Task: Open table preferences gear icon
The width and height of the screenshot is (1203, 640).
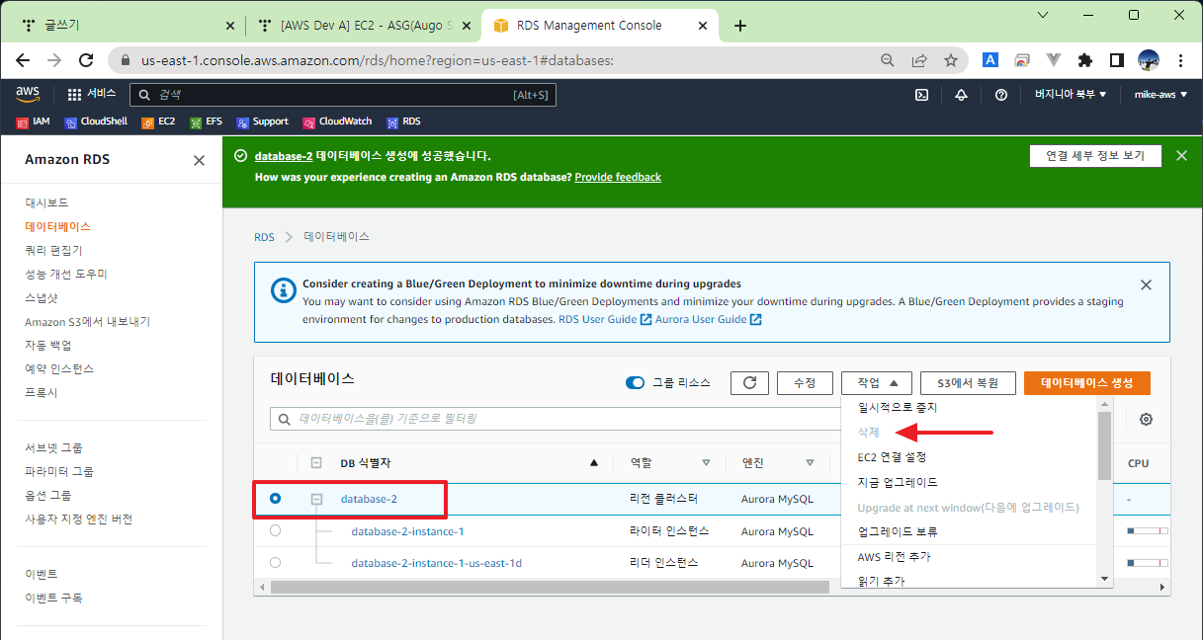Action: (1146, 419)
